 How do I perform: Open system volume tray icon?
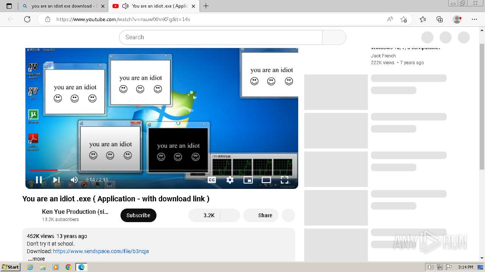[431, 267]
